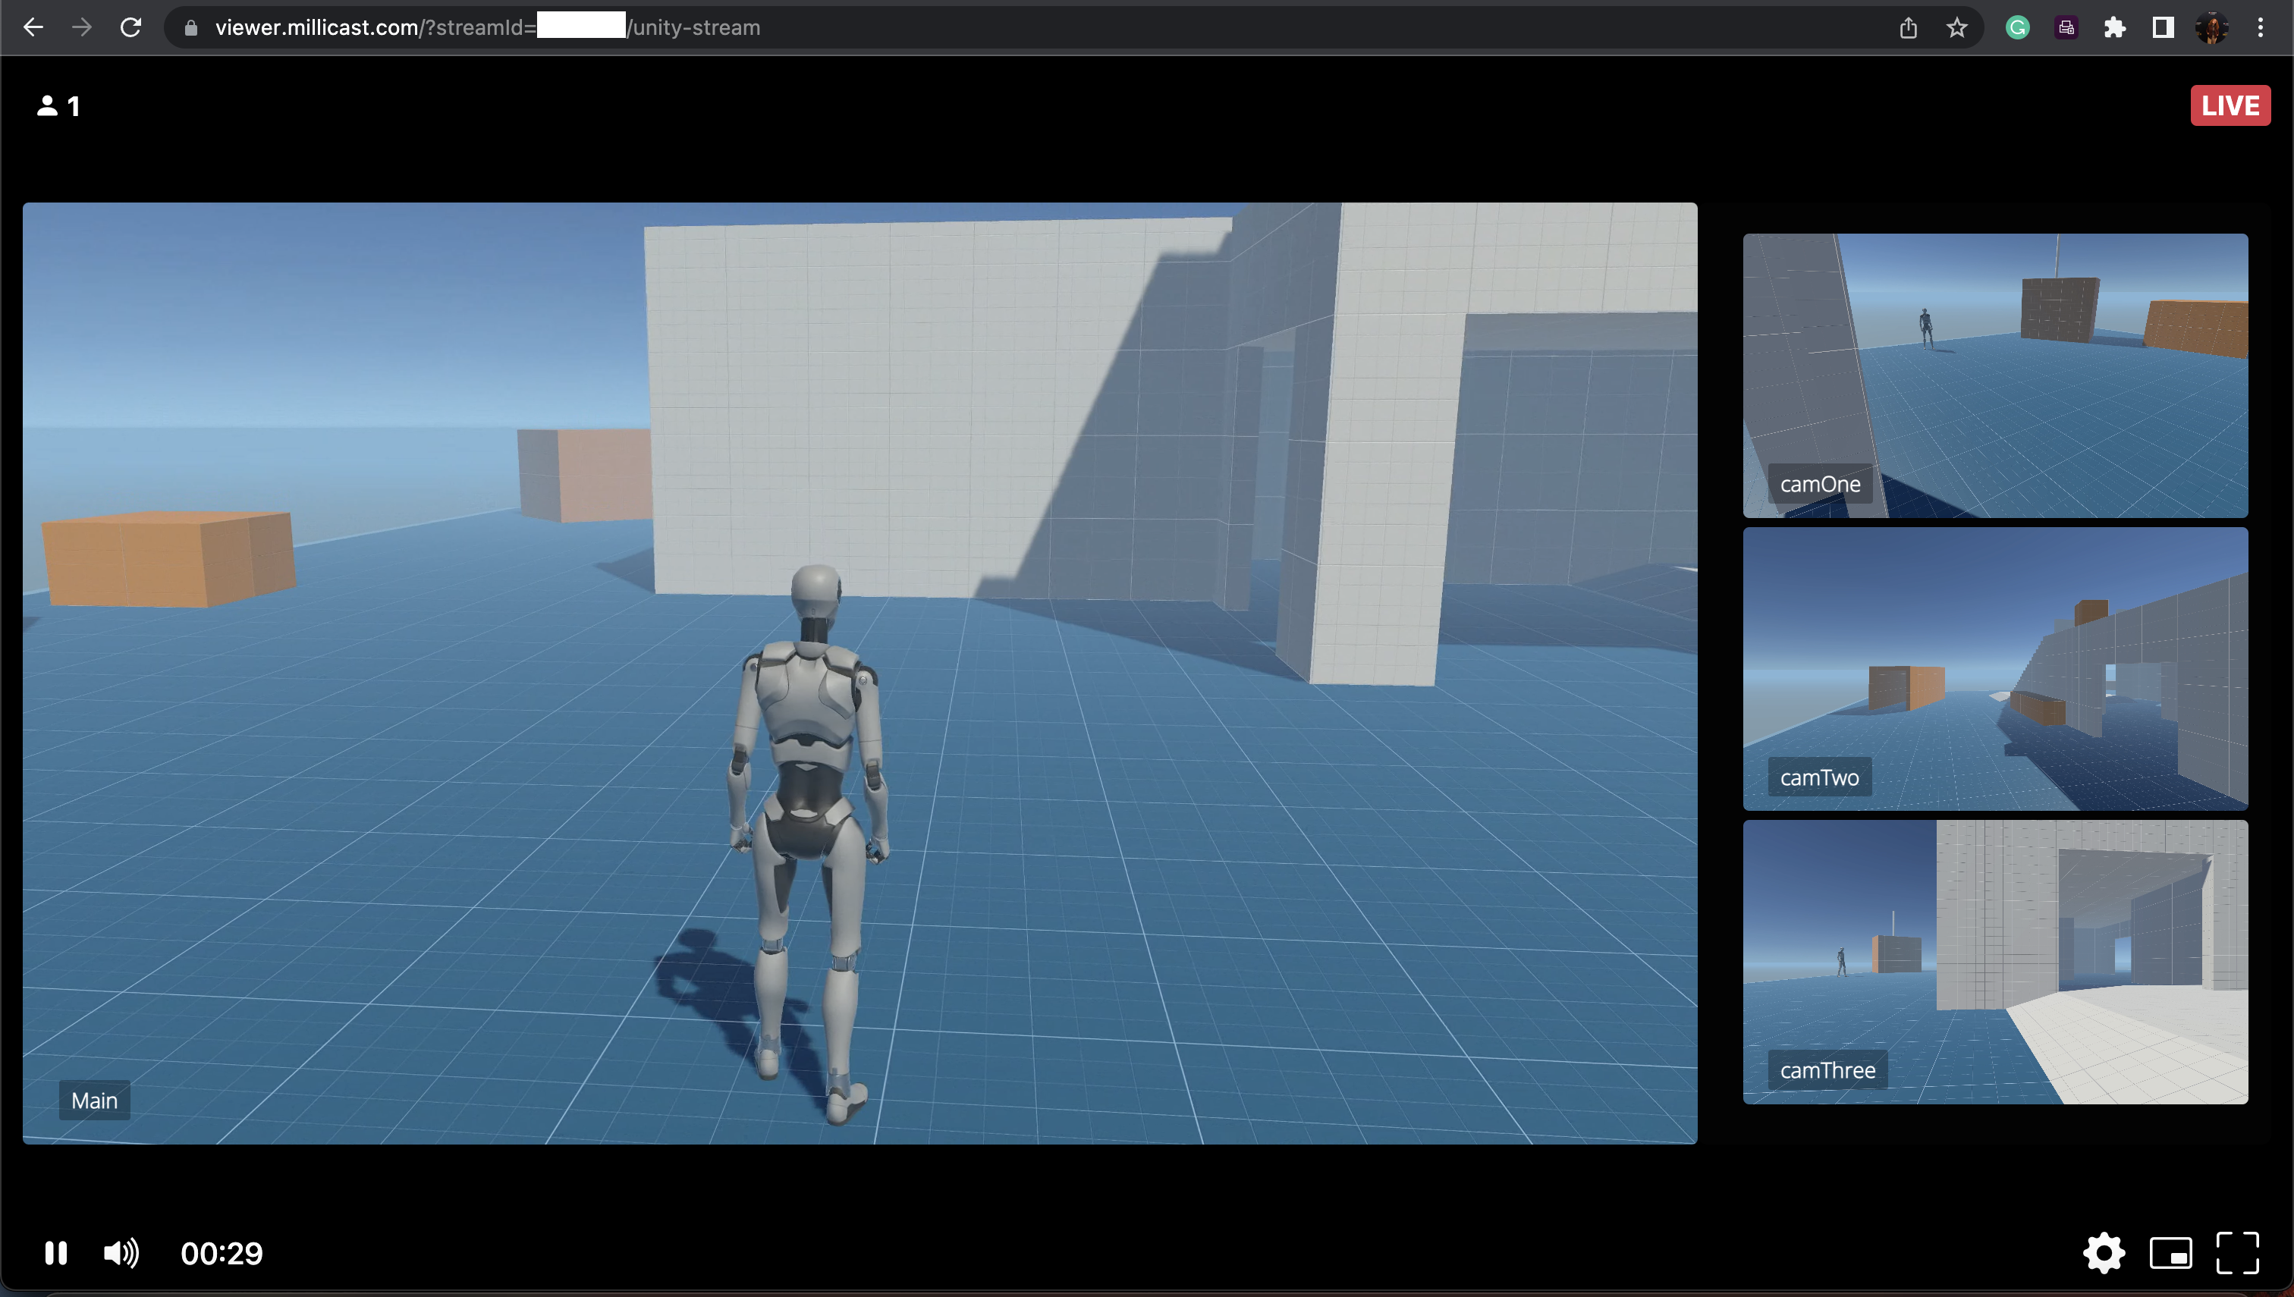Switch to camThree video thumbnail
The image size is (2294, 1297).
tap(1994, 962)
